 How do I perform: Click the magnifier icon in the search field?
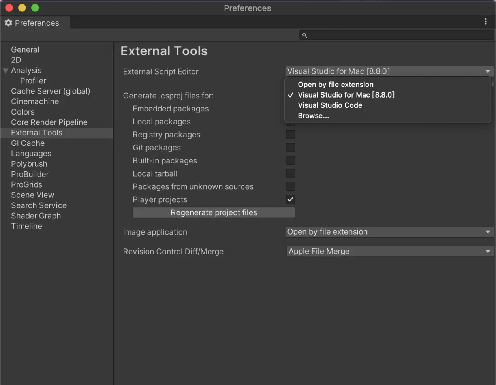(304, 35)
